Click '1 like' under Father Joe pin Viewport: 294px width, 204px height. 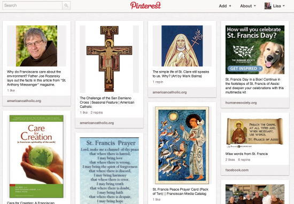(x=11, y=90)
